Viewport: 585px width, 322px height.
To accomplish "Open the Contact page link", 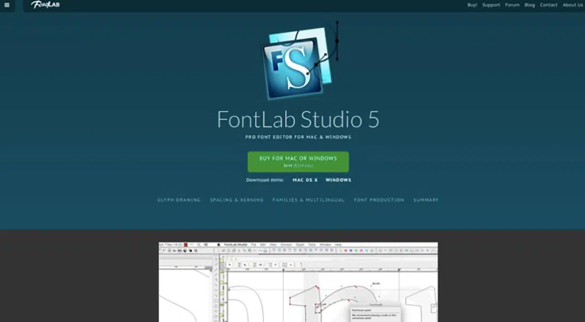I will [x=548, y=5].
